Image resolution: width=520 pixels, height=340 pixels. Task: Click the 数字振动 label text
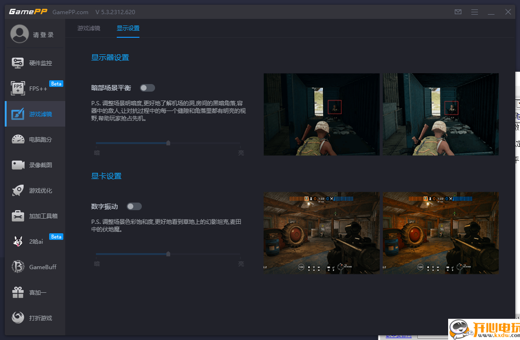104,206
